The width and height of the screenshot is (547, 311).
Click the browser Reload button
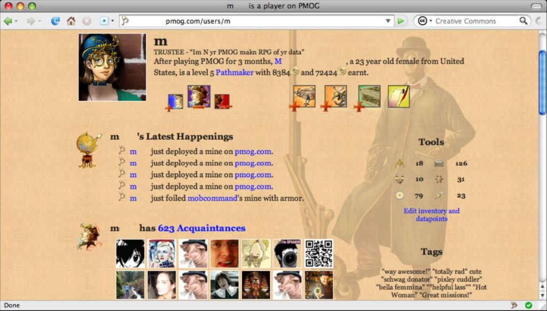coord(54,21)
